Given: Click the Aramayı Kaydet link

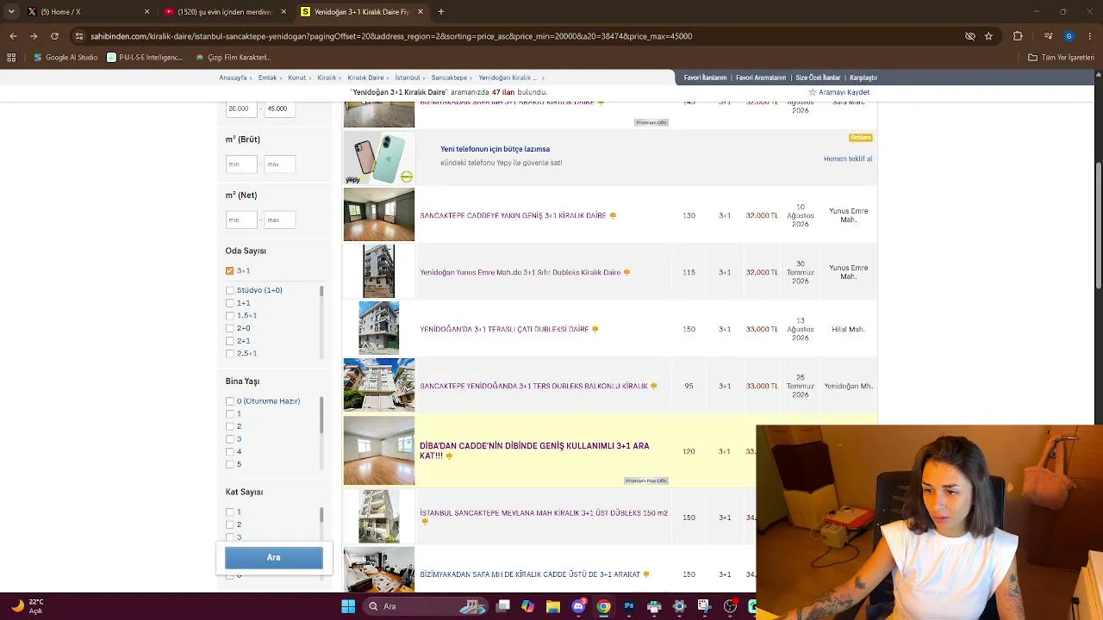Looking at the screenshot, I should pos(844,92).
